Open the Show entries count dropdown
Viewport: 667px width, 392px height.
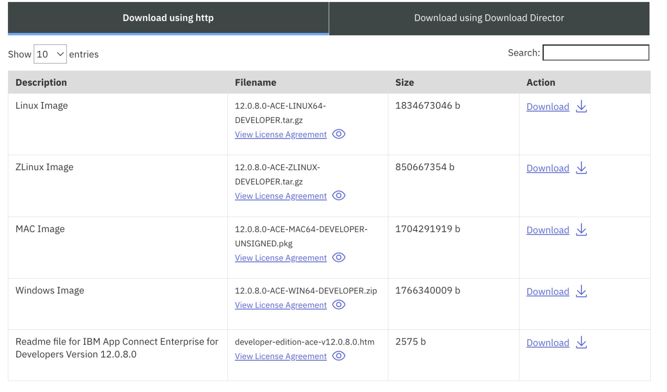[x=50, y=54]
